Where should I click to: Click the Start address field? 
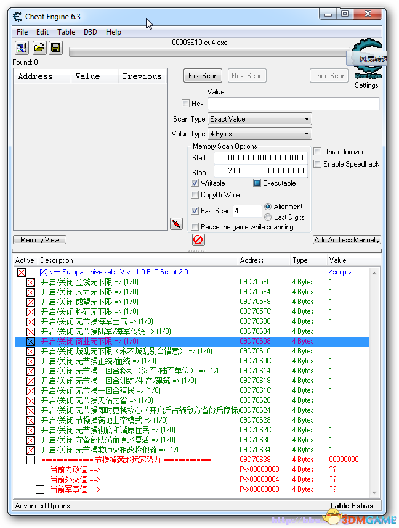pyautogui.click(x=261, y=158)
